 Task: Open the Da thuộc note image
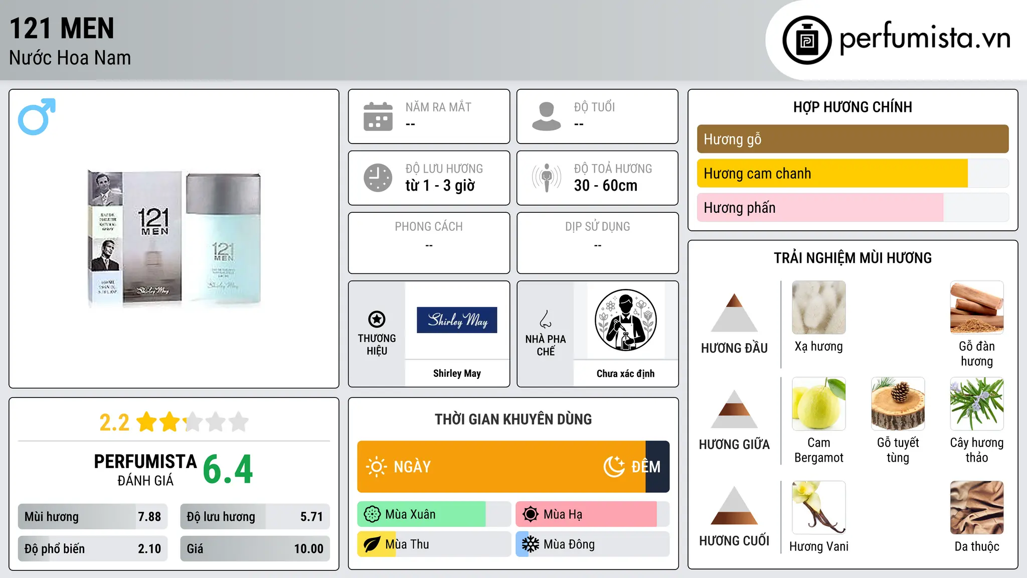click(x=977, y=507)
